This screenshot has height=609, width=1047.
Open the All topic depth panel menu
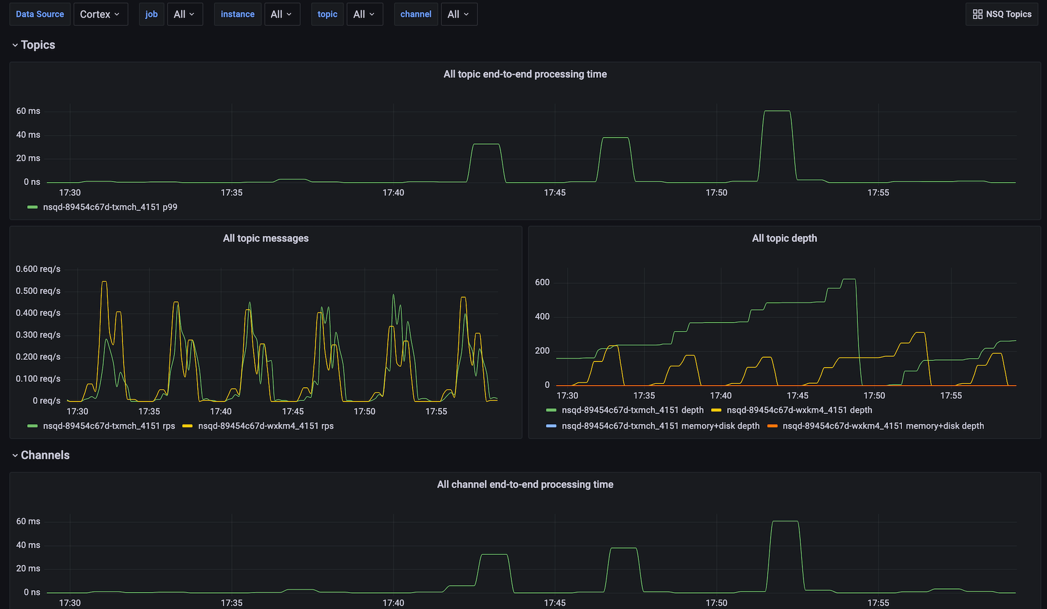(x=784, y=238)
